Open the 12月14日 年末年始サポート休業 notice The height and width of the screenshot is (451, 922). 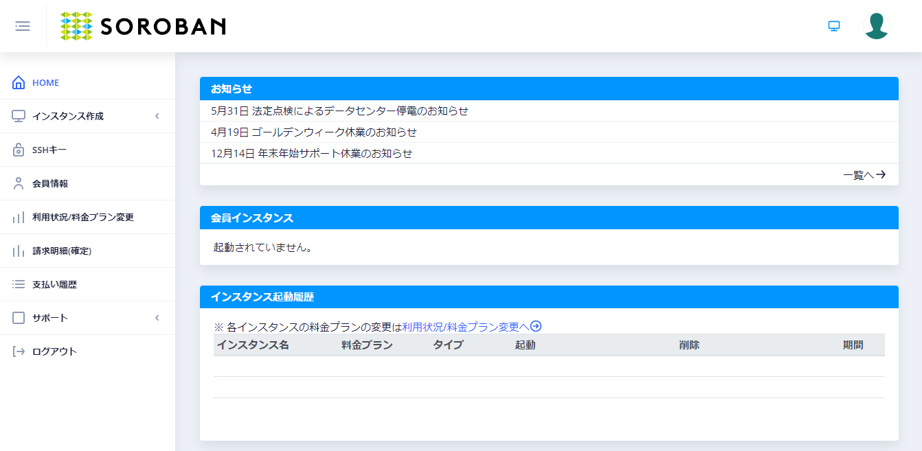[312, 153]
